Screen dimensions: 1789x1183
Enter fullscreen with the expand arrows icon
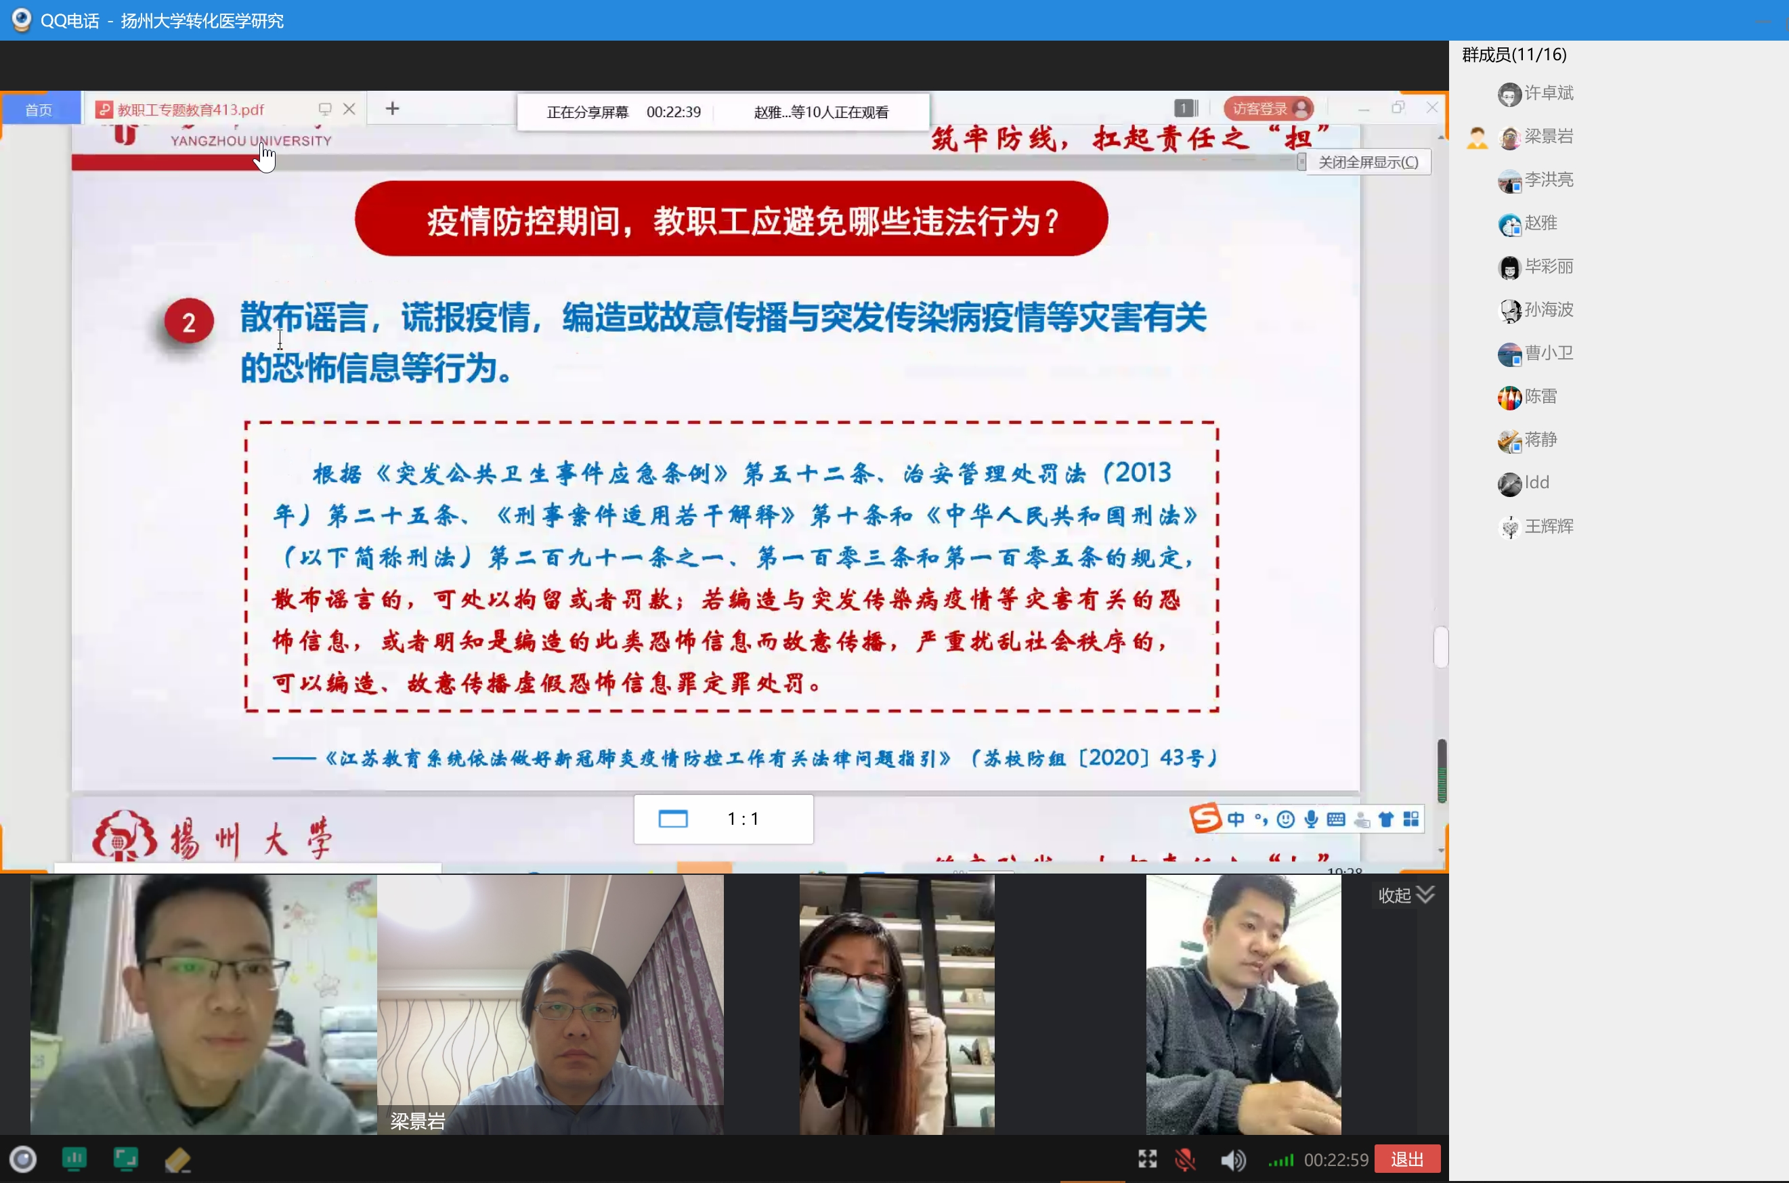click(x=1147, y=1159)
